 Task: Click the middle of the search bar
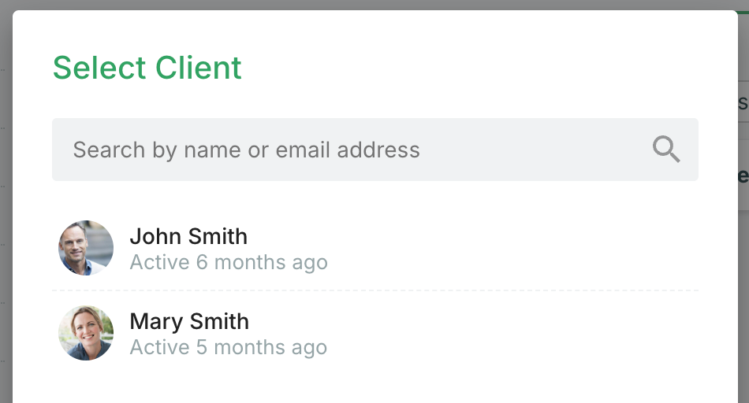375,150
